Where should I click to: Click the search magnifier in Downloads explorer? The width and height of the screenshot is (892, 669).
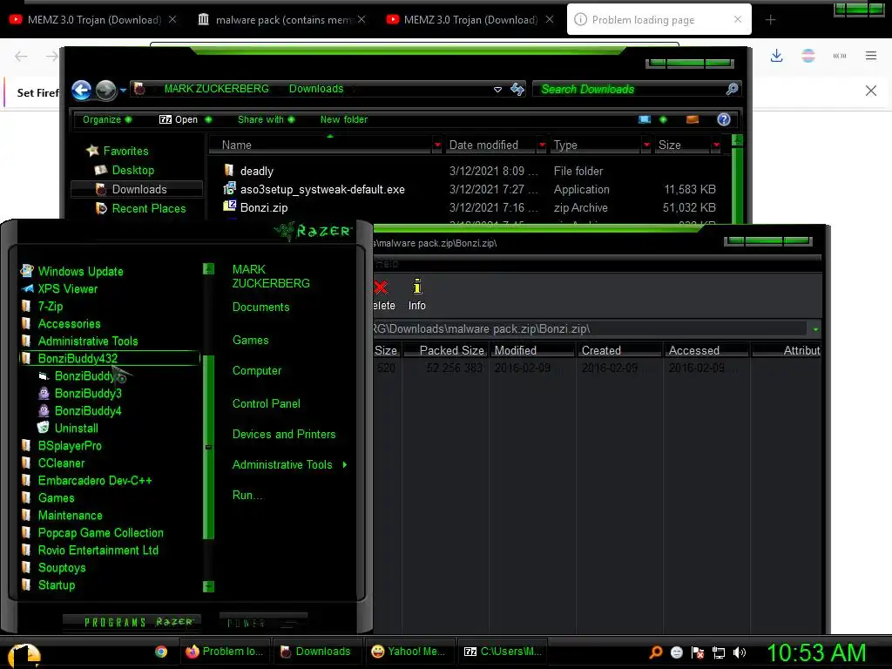[732, 89]
